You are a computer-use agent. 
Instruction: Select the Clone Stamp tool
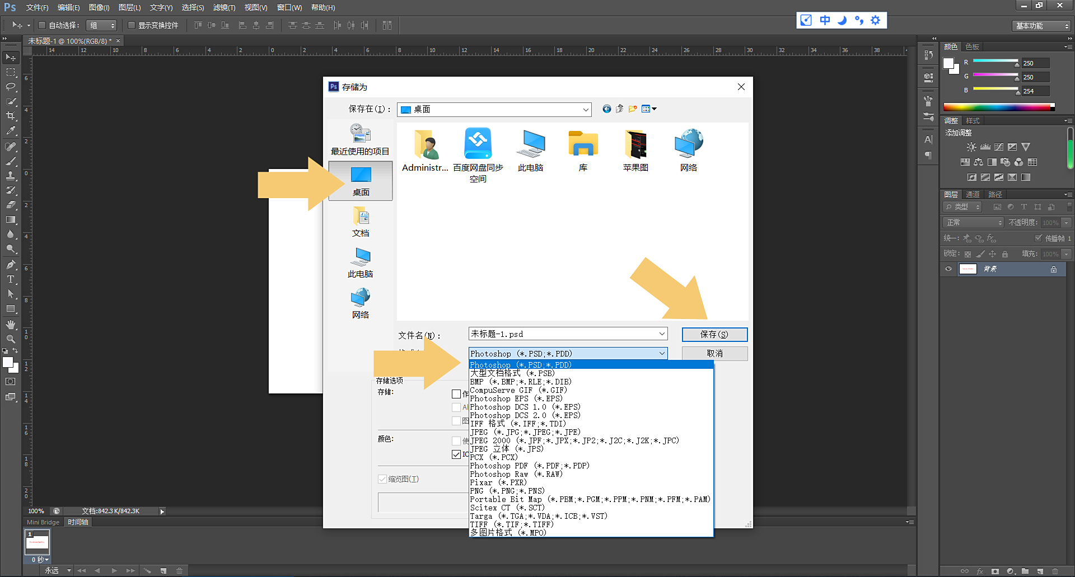coord(11,176)
